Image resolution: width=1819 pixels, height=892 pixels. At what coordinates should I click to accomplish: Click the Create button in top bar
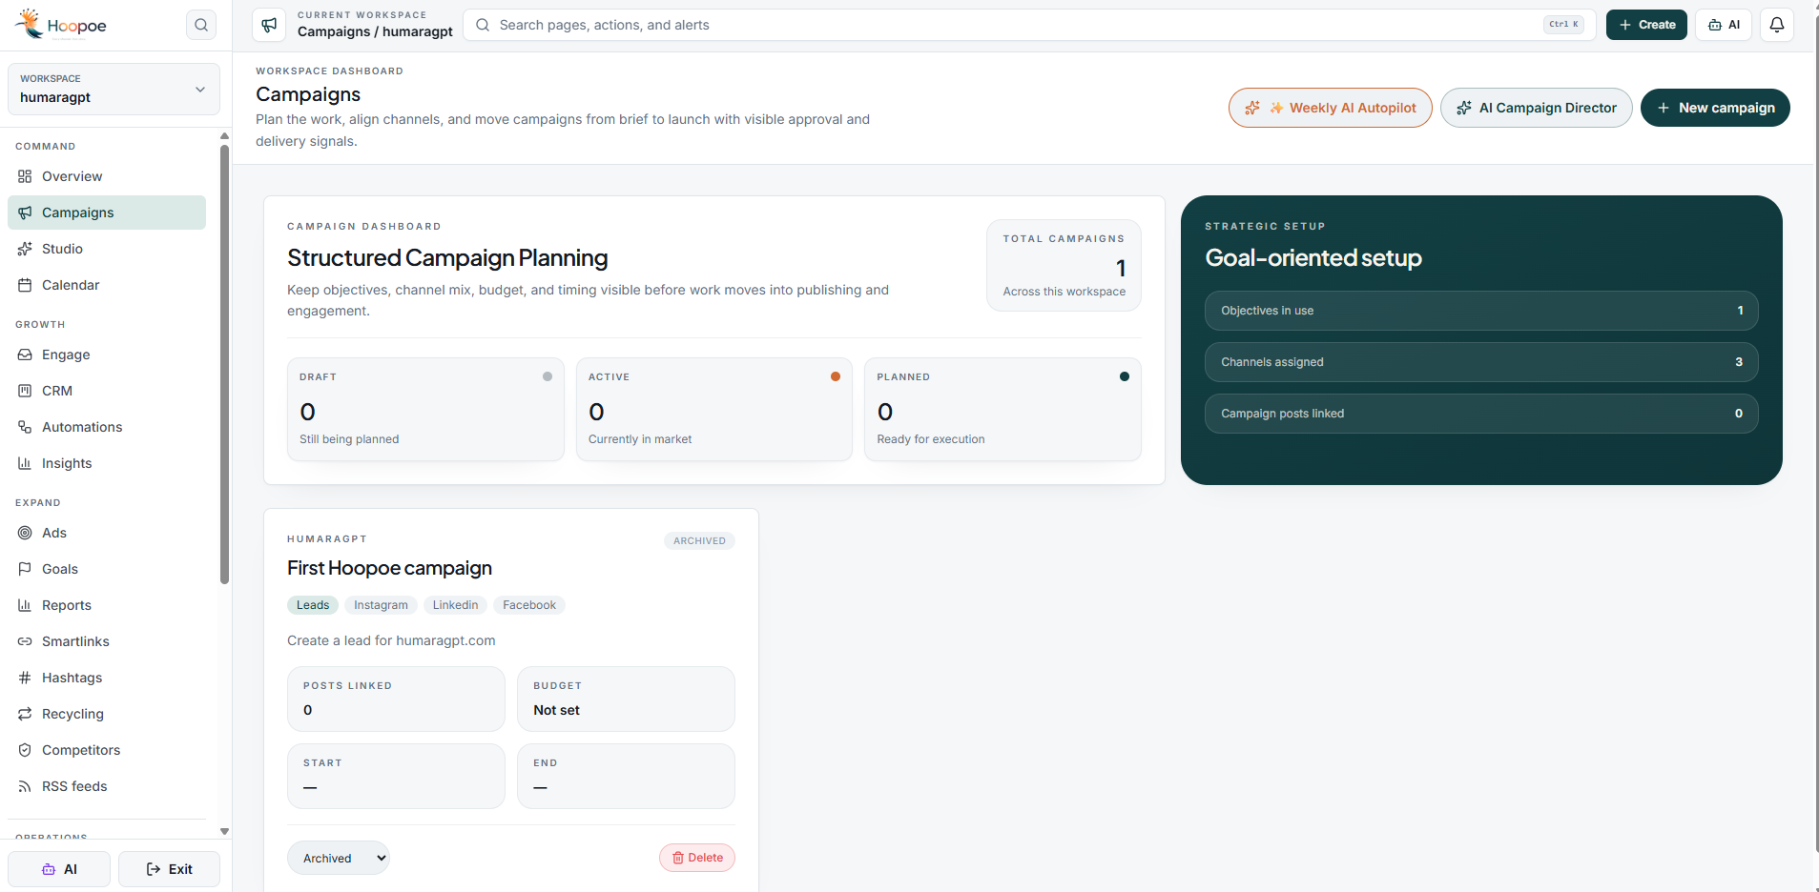(x=1646, y=25)
